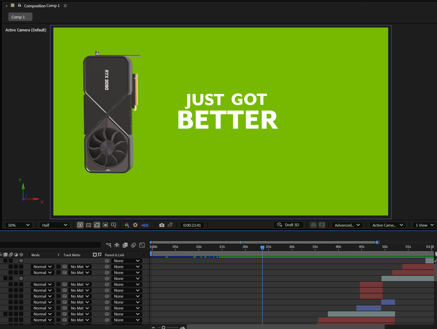Image resolution: width=437 pixels, height=329 pixels.
Task: Toggle the Draft 3D button
Action: click(x=288, y=225)
